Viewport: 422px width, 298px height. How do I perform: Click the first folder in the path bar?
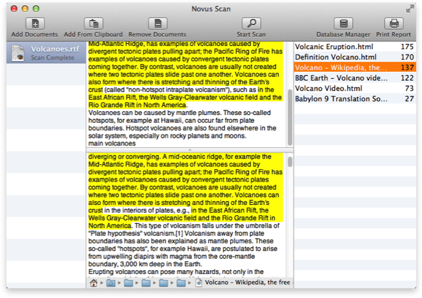click(x=111, y=283)
